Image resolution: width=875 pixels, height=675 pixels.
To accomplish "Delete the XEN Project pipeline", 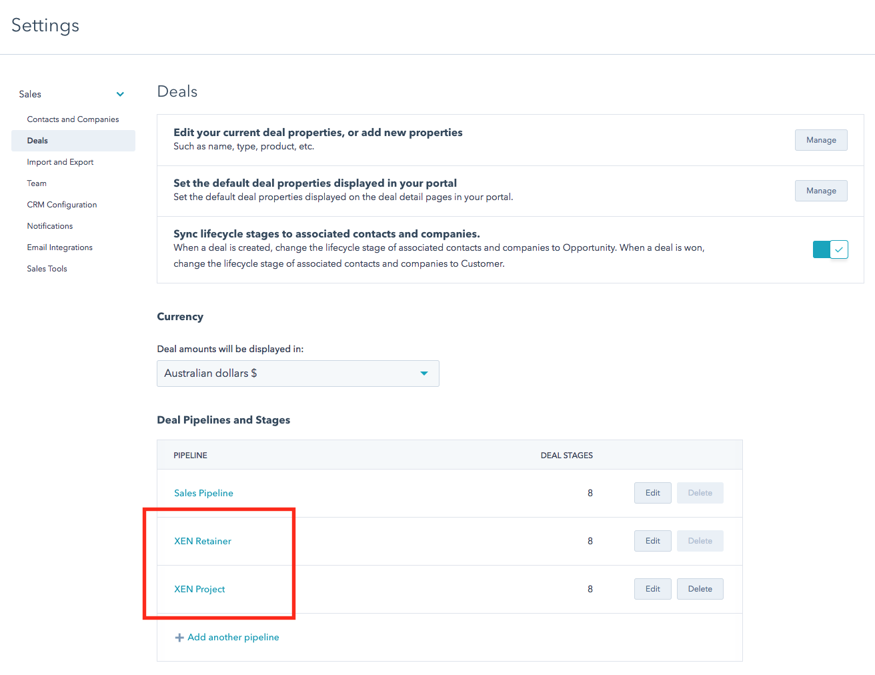I will (x=700, y=588).
